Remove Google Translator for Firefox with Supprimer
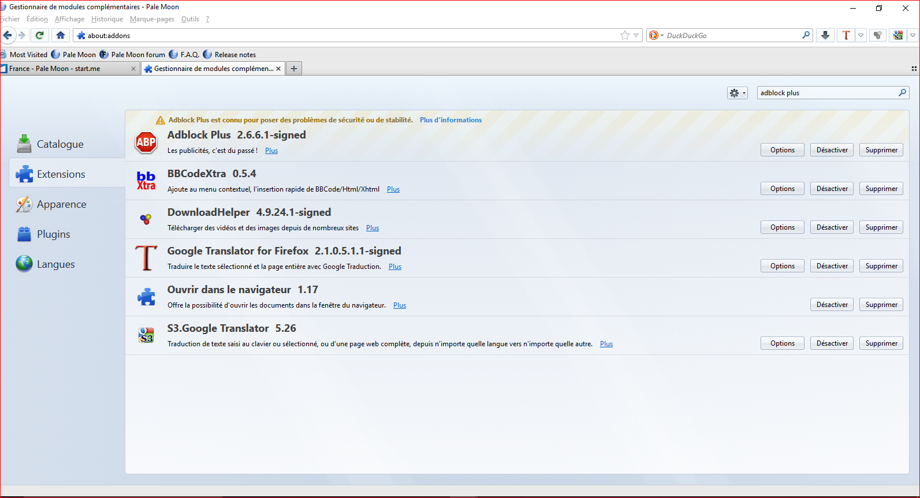Viewport: 920px width, 498px height. pyautogui.click(x=881, y=266)
